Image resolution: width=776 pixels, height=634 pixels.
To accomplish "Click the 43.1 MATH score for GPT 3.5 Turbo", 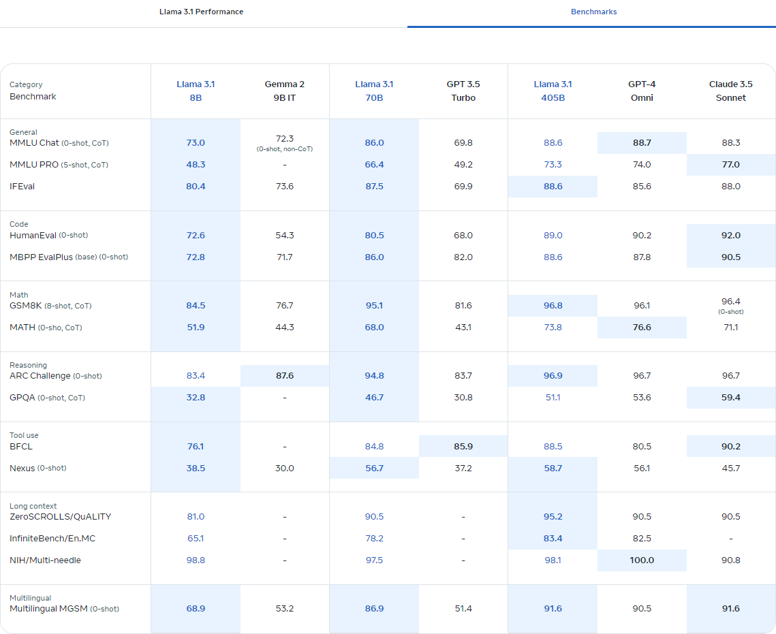I will [463, 328].
